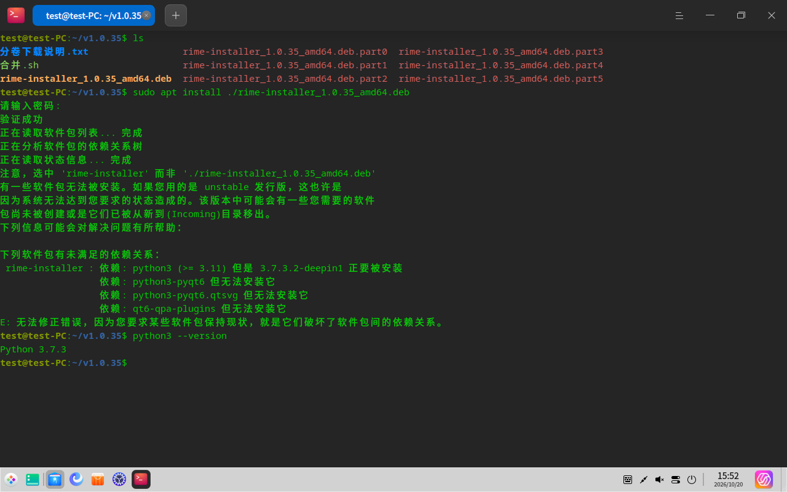Open the clock showing 15:52
The height and width of the screenshot is (492, 787).
728,479
